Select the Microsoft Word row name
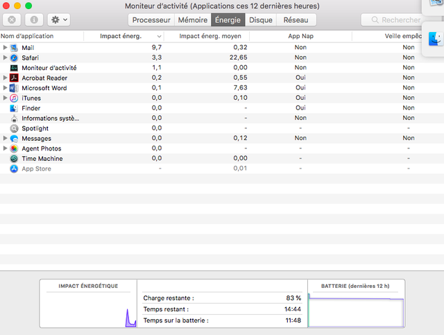Image resolution: width=444 pixels, height=335 pixels. point(44,88)
